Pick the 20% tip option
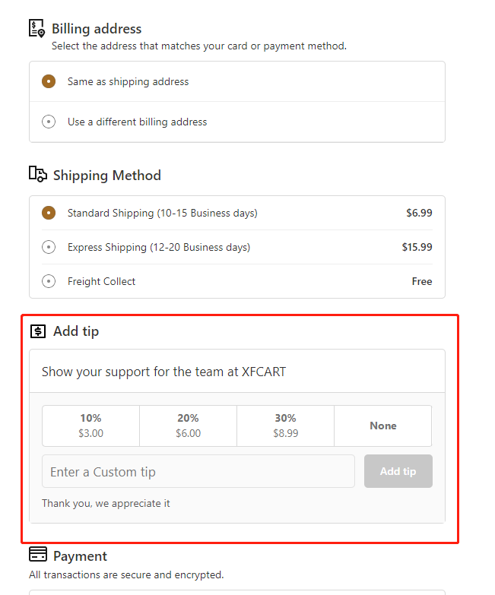 [189, 426]
